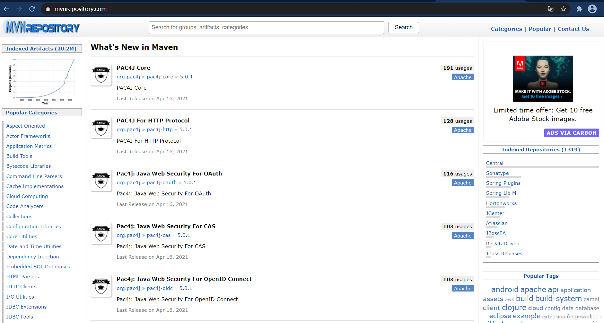Image resolution: width=604 pixels, height=323 pixels.
Task: Open the Hortonworks repository link
Action: click(501, 203)
